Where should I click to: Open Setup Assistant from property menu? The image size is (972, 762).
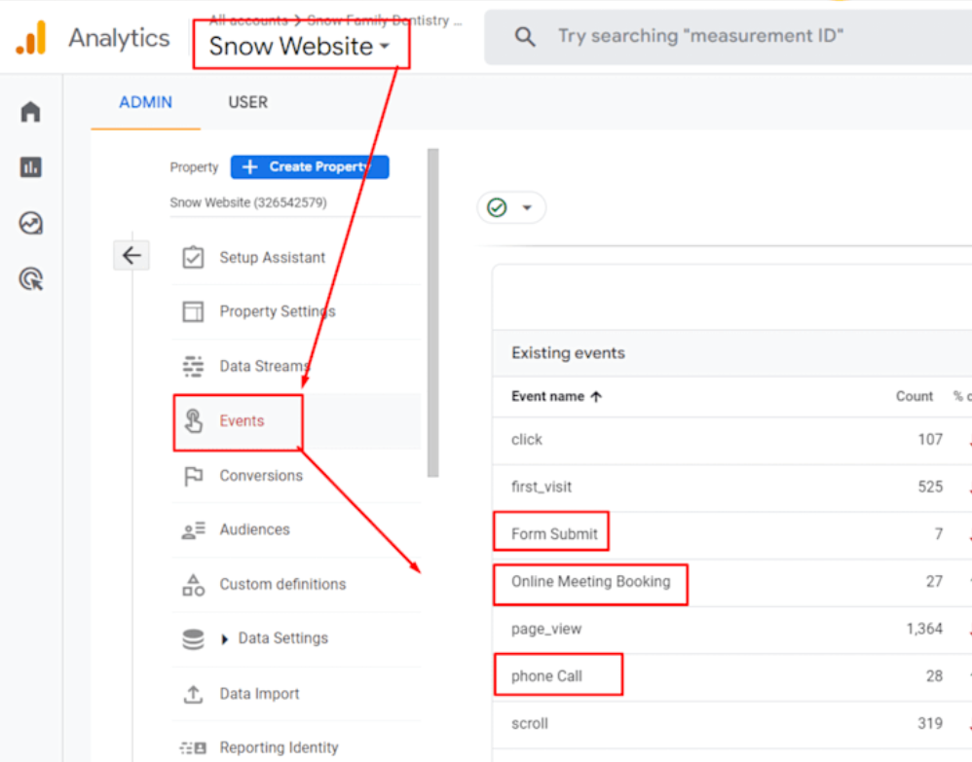[272, 258]
